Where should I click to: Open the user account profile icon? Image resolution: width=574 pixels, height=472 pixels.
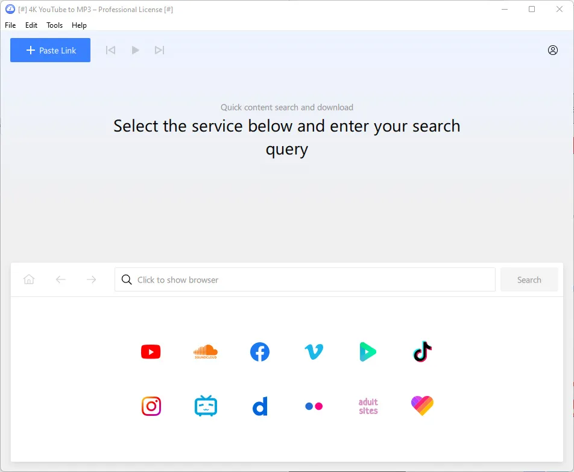(552, 50)
